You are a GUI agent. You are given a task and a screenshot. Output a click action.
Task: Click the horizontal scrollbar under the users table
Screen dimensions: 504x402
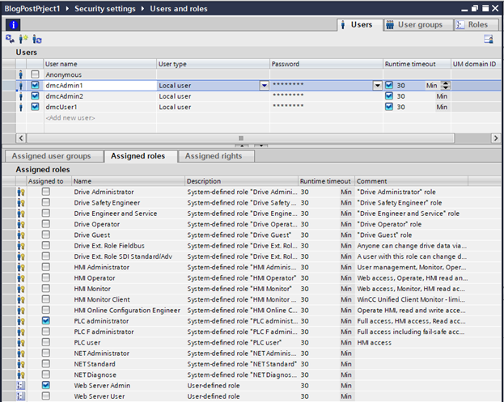tap(239, 138)
